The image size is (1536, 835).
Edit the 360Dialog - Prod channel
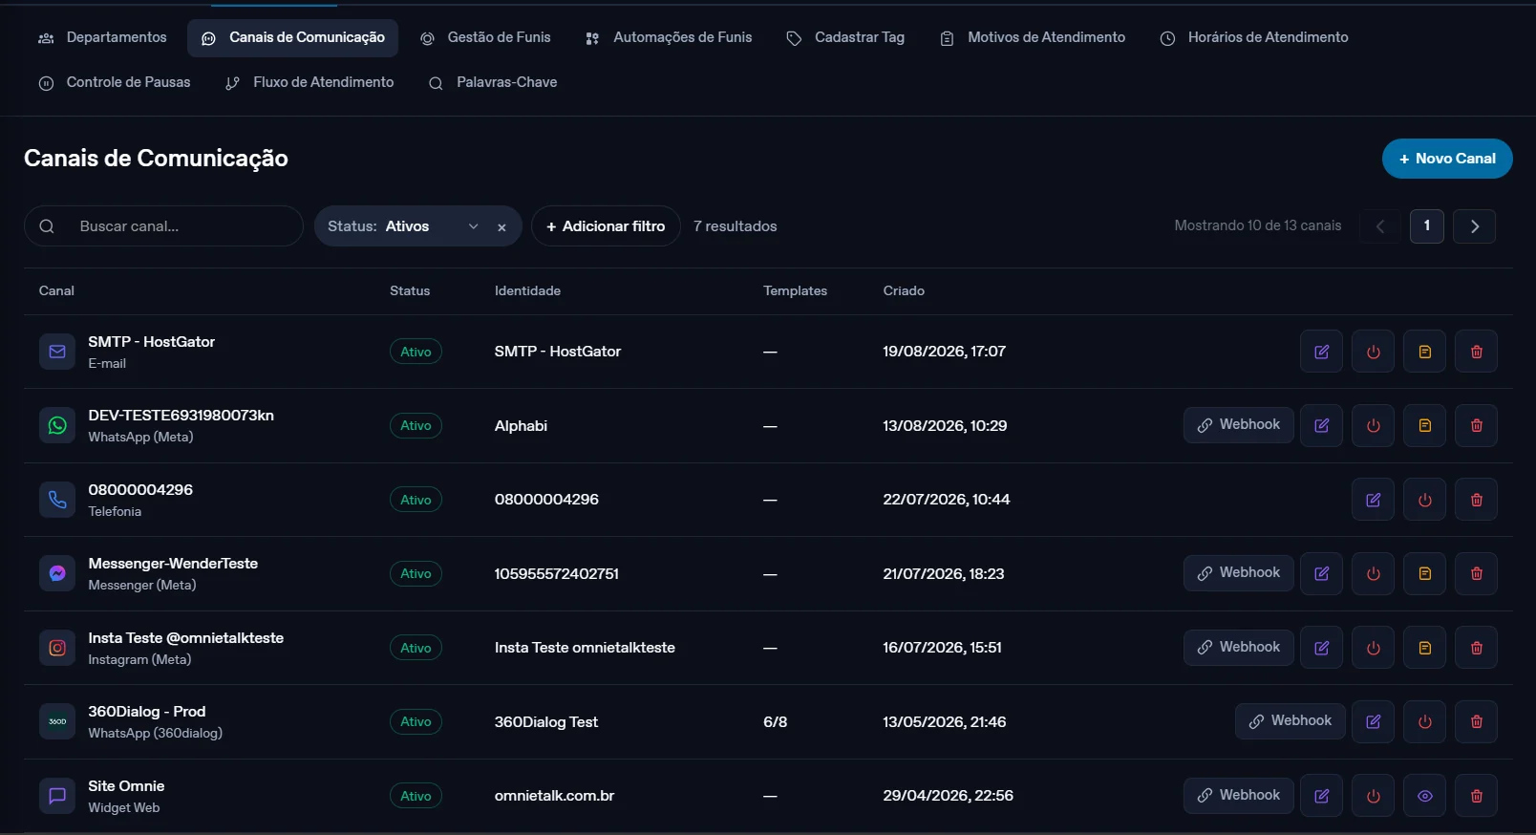tap(1374, 721)
